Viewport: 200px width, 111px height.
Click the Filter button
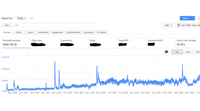click(x=7, y=25)
